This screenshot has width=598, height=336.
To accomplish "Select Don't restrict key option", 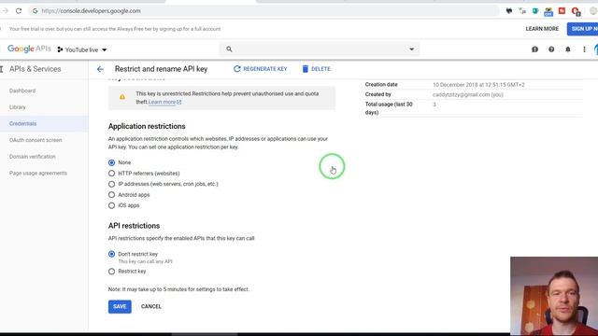I will [x=111, y=254].
